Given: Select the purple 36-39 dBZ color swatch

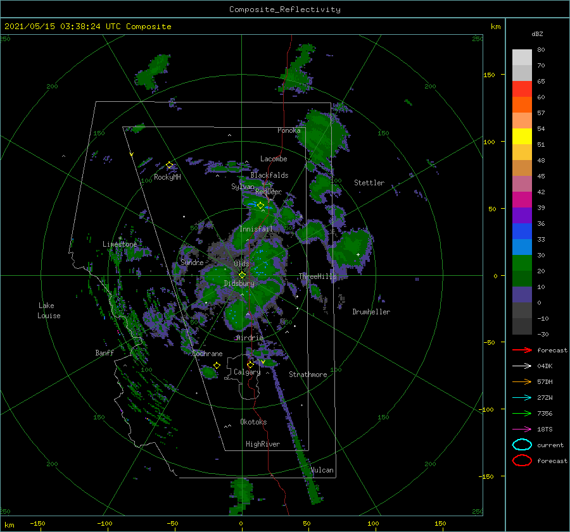Looking at the screenshot, I should pyautogui.click(x=522, y=215).
